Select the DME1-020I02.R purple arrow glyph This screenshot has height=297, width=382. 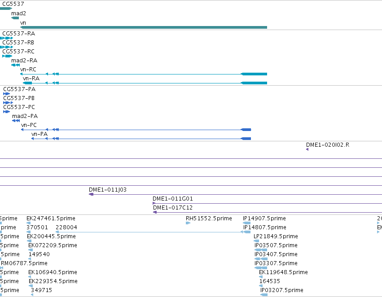point(307,149)
